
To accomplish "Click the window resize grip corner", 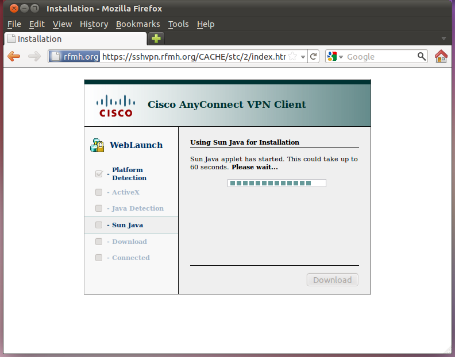I will [x=447, y=350].
